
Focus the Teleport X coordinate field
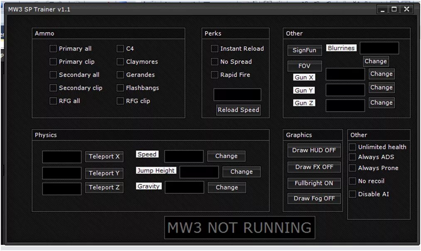pos(62,157)
